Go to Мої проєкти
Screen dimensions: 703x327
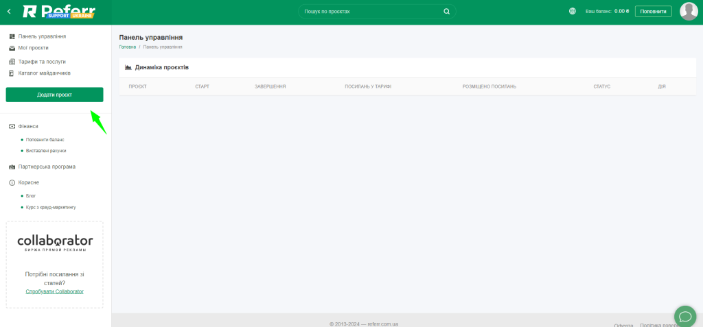pyautogui.click(x=33, y=48)
